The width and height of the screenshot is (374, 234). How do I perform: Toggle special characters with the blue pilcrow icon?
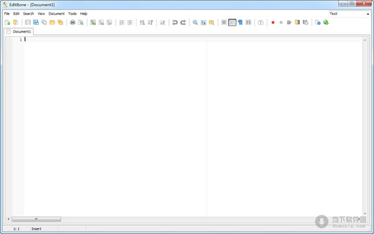click(240, 22)
